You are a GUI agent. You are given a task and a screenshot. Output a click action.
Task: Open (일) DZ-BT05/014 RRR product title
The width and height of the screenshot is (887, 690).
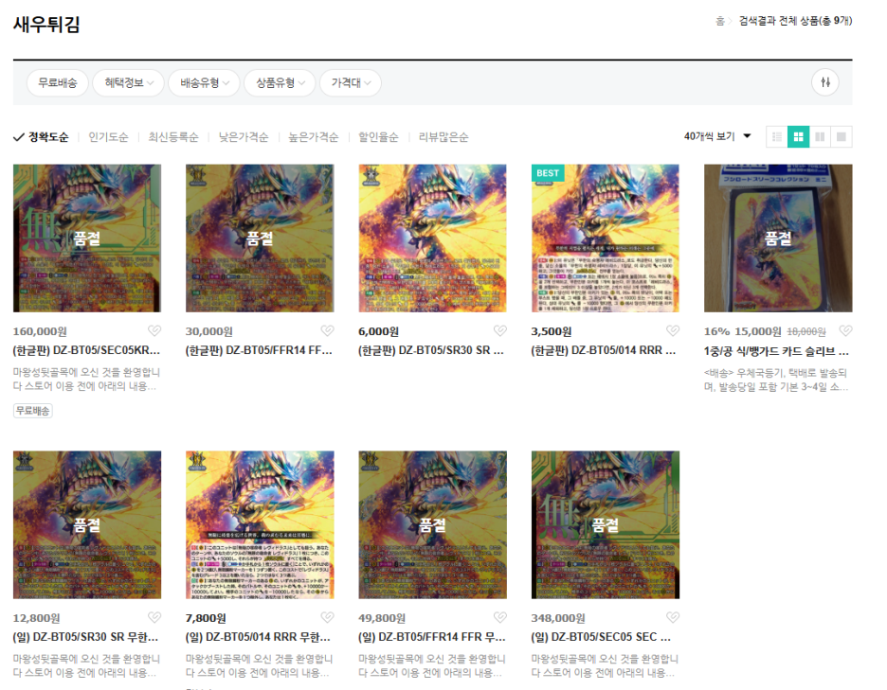[x=259, y=637]
